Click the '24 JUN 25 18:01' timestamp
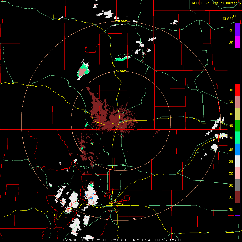Viewport: 242px width, 242px height. pos(163,240)
